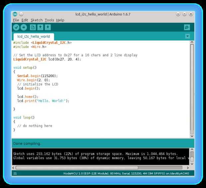This screenshot has width=206, height=188.
Task: Click the Verify sketch checkmark button
Action: click(16, 27)
